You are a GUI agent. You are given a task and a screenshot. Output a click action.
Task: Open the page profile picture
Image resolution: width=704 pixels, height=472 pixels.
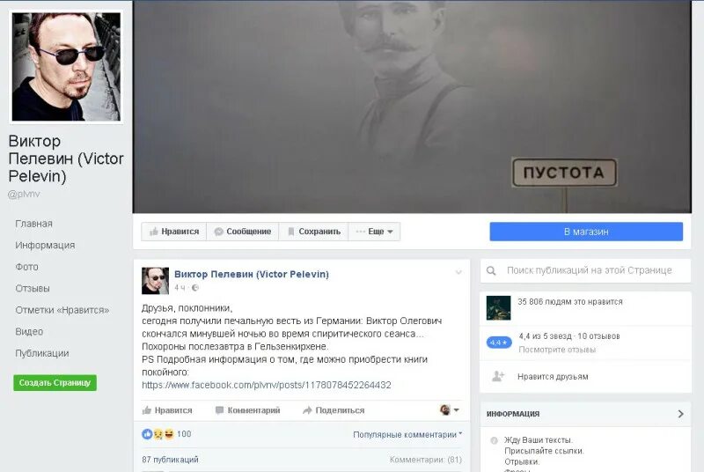pyautogui.click(x=66, y=66)
